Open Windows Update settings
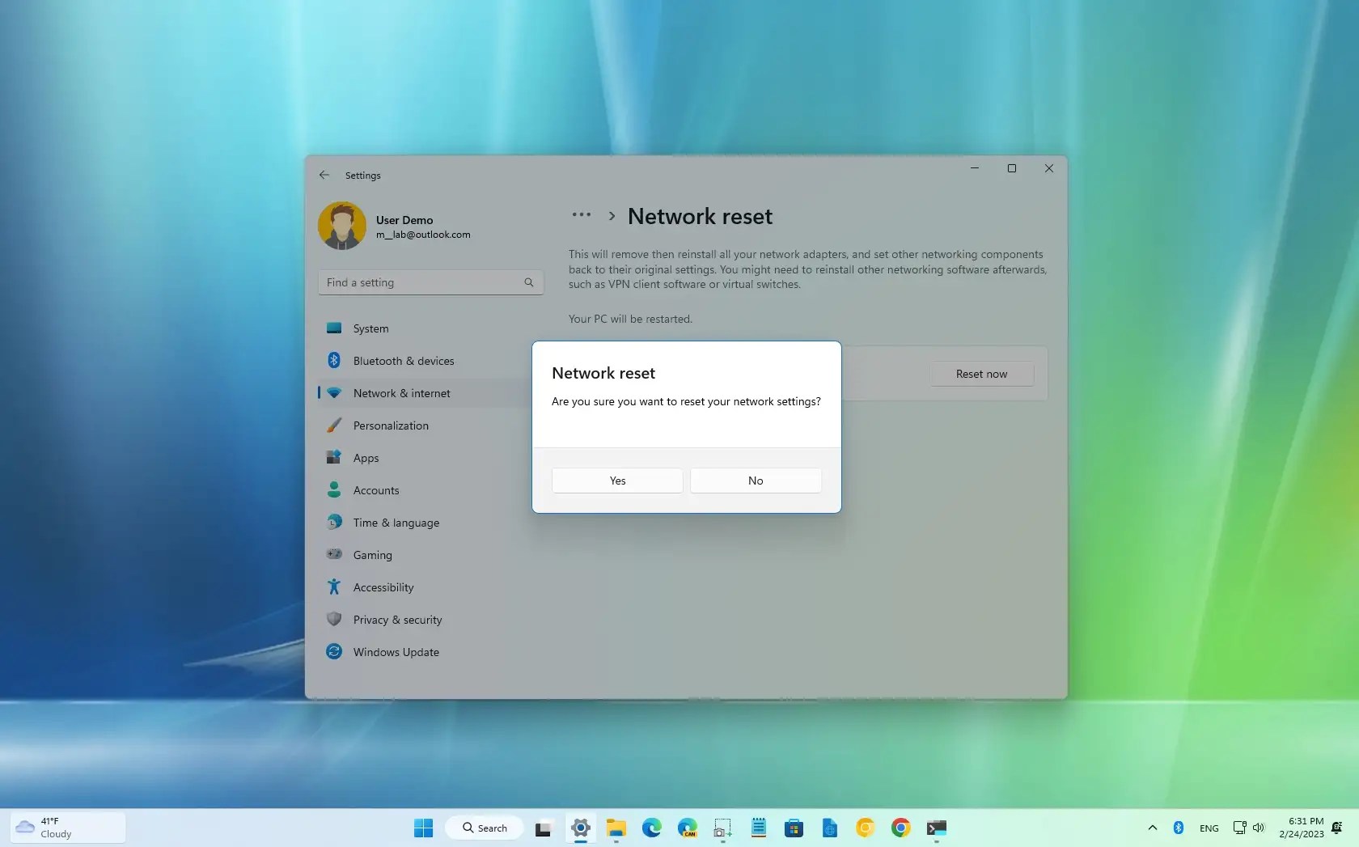 click(x=394, y=651)
